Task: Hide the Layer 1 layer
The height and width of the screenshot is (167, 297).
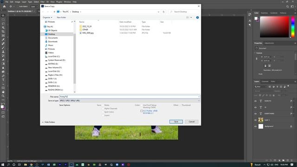Action: click(255, 120)
